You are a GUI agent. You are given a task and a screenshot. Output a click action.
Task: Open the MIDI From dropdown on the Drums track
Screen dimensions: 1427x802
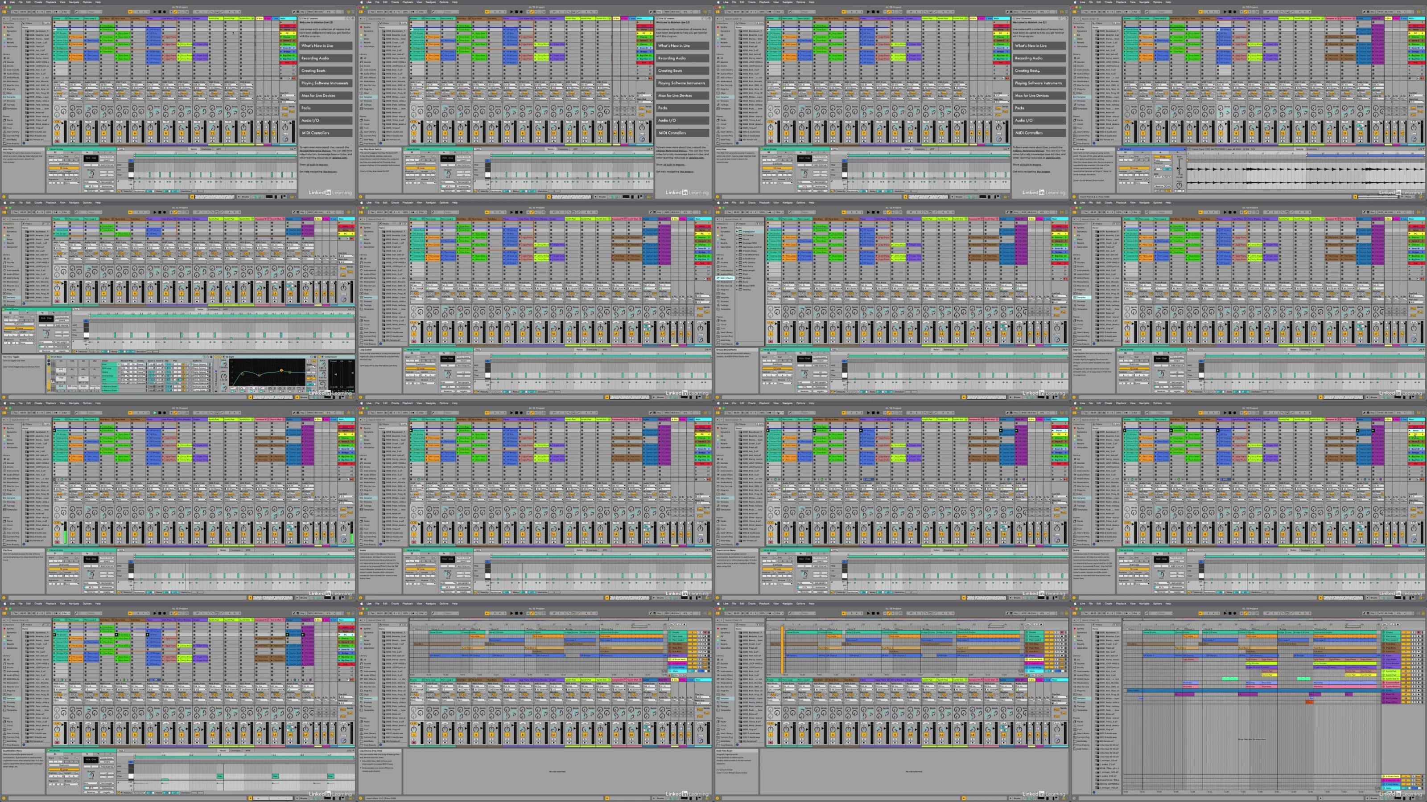60,85
